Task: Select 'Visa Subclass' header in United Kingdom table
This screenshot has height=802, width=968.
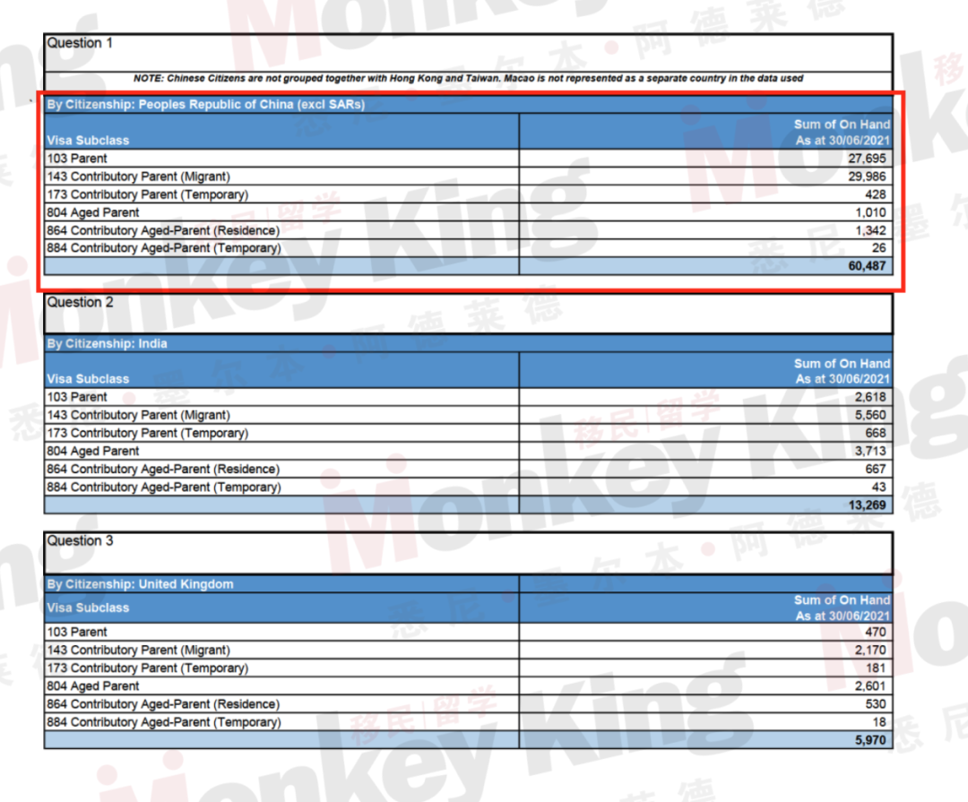Action: 88,608
